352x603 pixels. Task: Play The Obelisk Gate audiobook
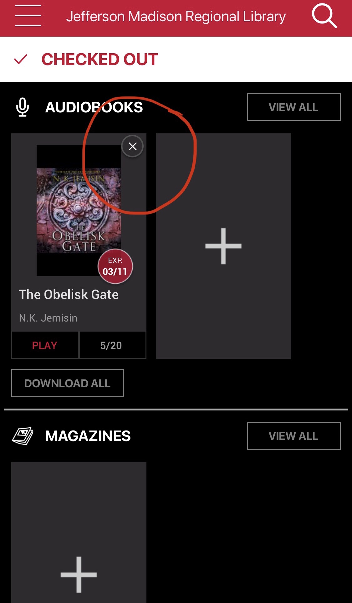coord(45,345)
